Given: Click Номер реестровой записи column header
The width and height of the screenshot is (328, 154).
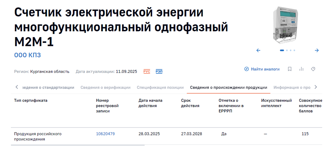Looking at the screenshot, I should (107, 106).
